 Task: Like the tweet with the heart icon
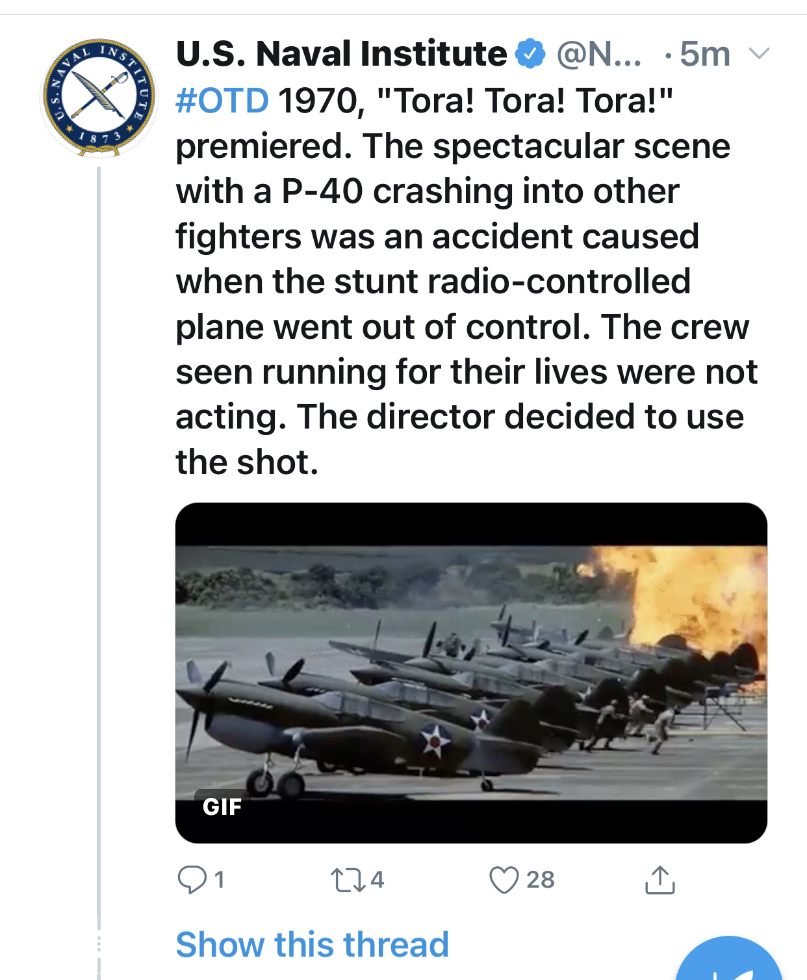(504, 880)
